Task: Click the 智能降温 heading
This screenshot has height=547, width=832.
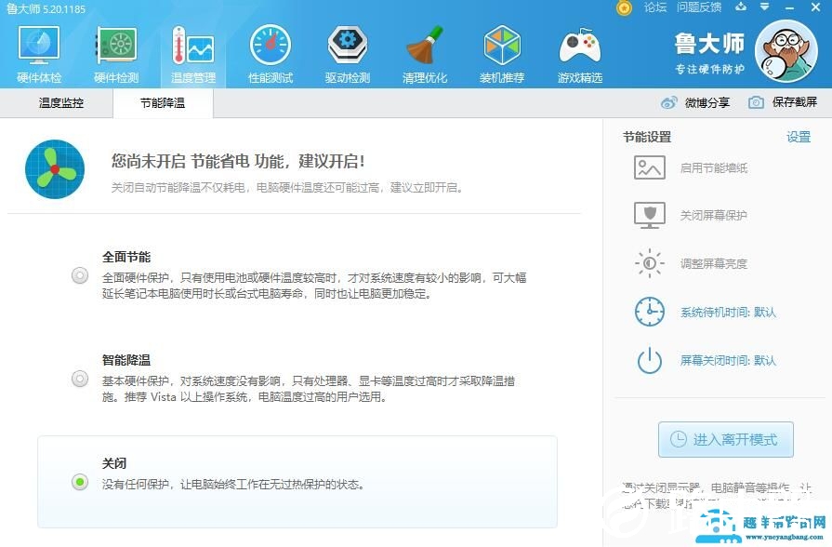Action: (126, 360)
